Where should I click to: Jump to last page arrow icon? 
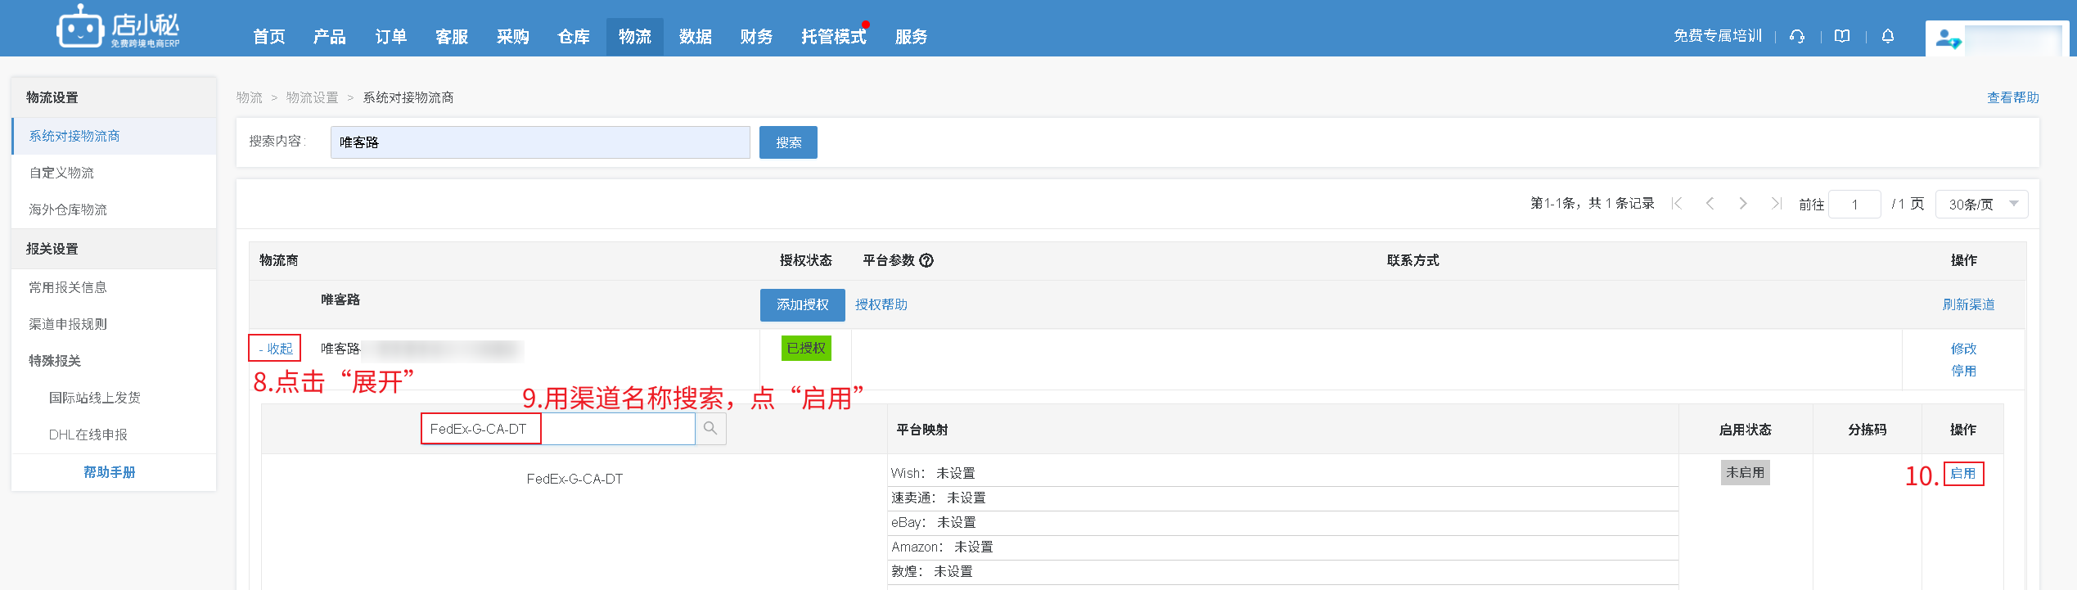(1776, 204)
